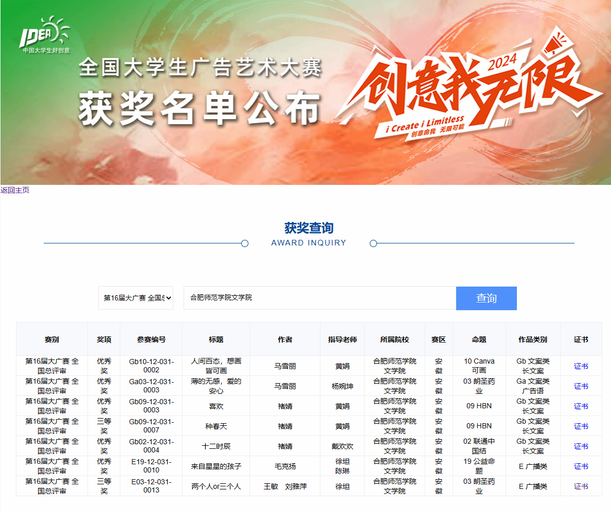The image size is (611, 511).
Task: Click the 奖项 column header
Action: pos(104,339)
